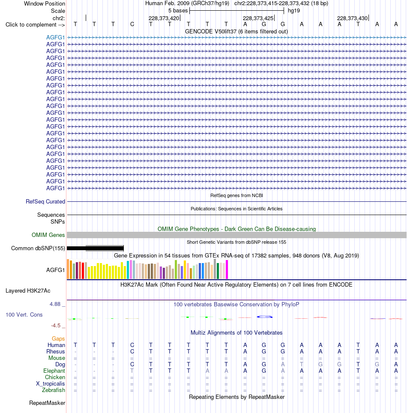
Task: Open 'Repeating Elements by RepeatMasker' title
Action: point(236,397)
